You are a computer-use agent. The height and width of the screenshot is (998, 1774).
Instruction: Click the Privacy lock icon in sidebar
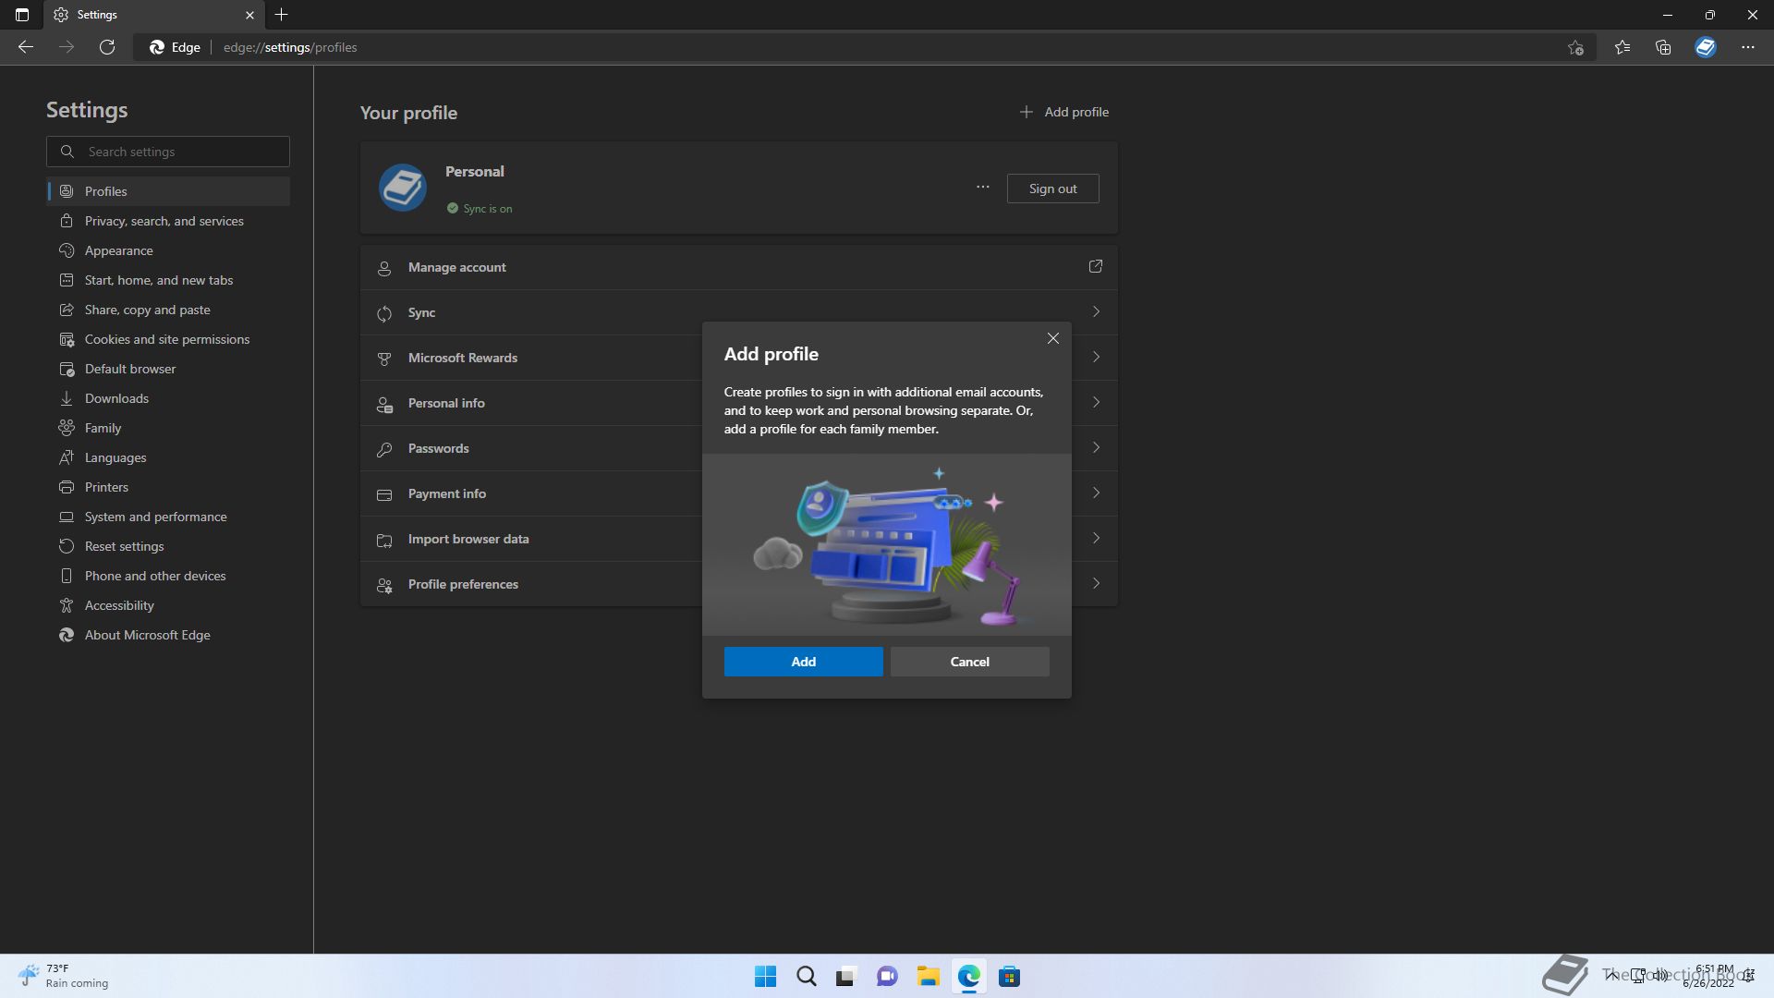click(67, 221)
